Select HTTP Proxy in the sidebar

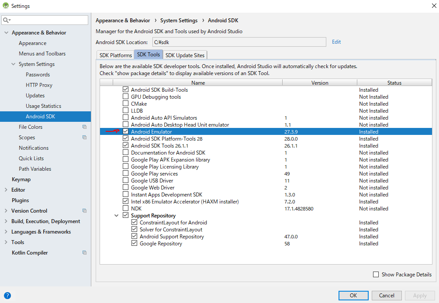[39, 85]
